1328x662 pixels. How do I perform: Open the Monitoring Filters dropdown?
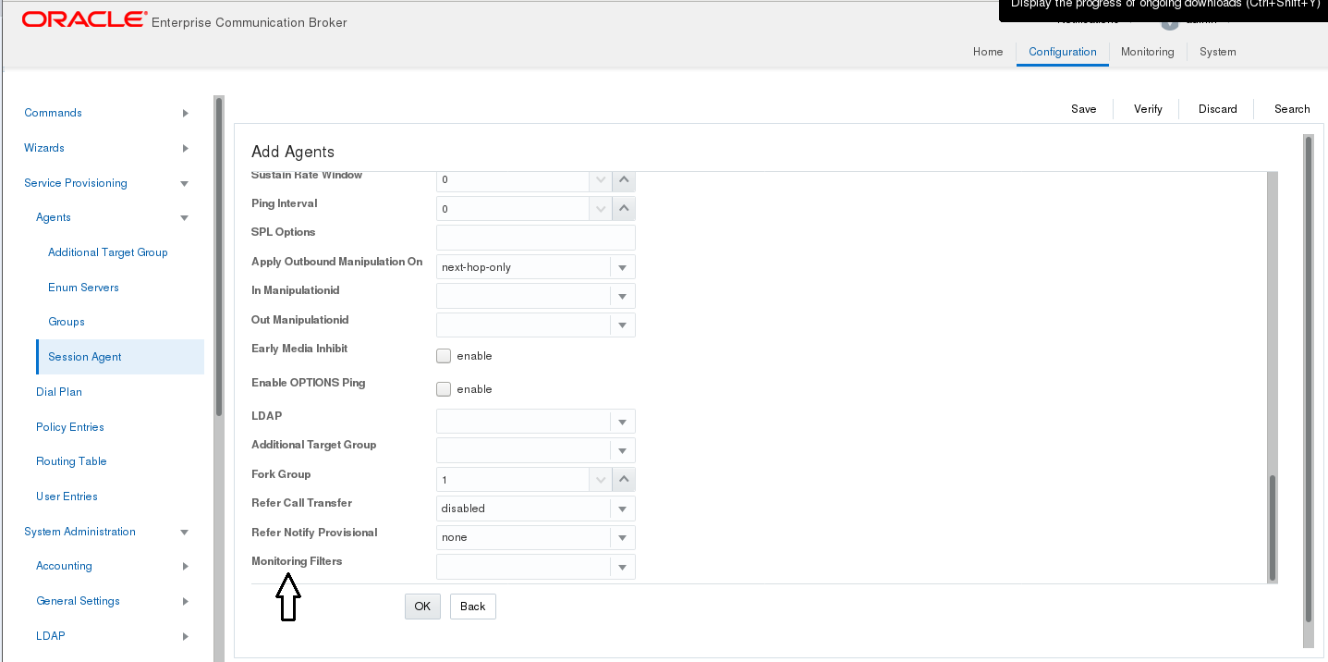623,567
